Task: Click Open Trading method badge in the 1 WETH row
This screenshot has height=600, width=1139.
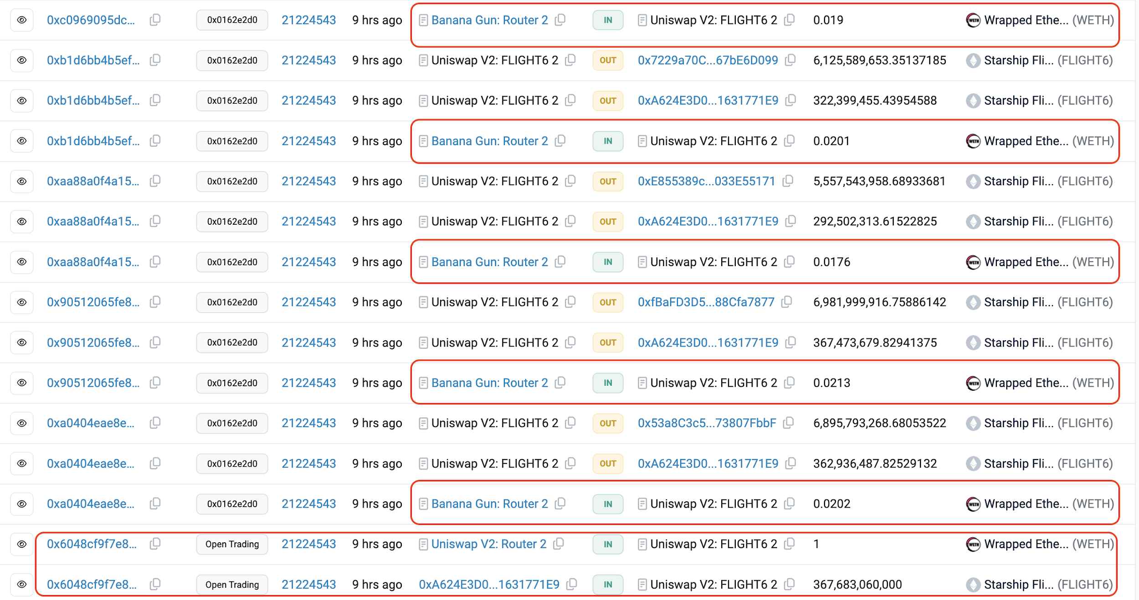Action: (232, 544)
